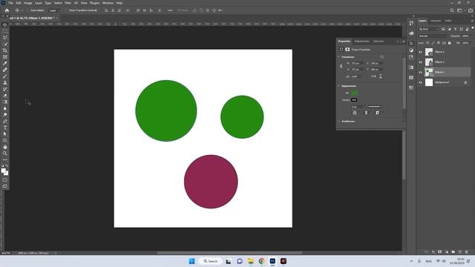The image size is (475, 267).
Task: Toggle visibility of middle Ellipse layer
Action: [420, 62]
